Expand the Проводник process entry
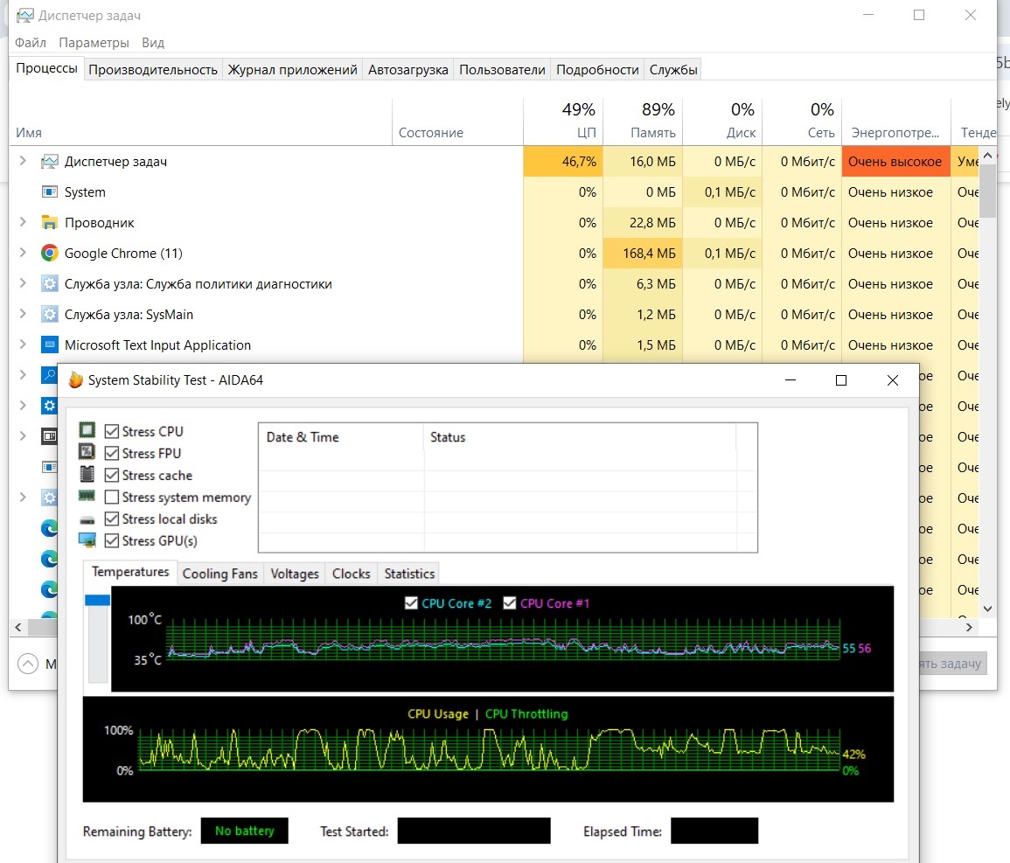The width and height of the screenshot is (1010, 863). coord(24,223)
